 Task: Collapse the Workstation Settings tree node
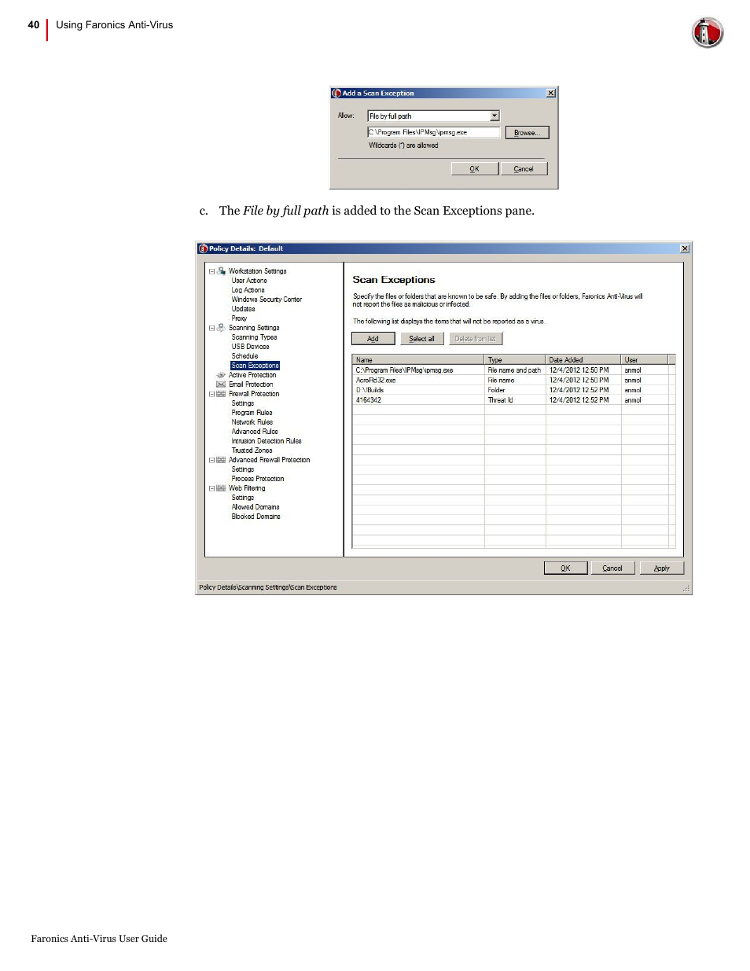click(211, 271)
